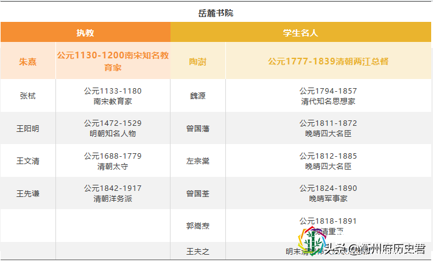The height and width of the screenshot is (262, 433).
Task: Select the name 王阳明
Action: pos(27,128)
